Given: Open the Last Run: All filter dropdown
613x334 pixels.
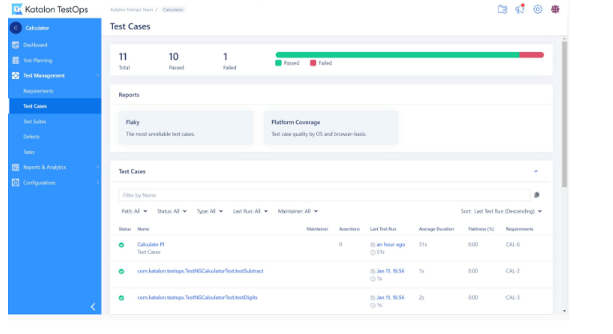Looking at the screenshot, I should (x=250, y=211).
